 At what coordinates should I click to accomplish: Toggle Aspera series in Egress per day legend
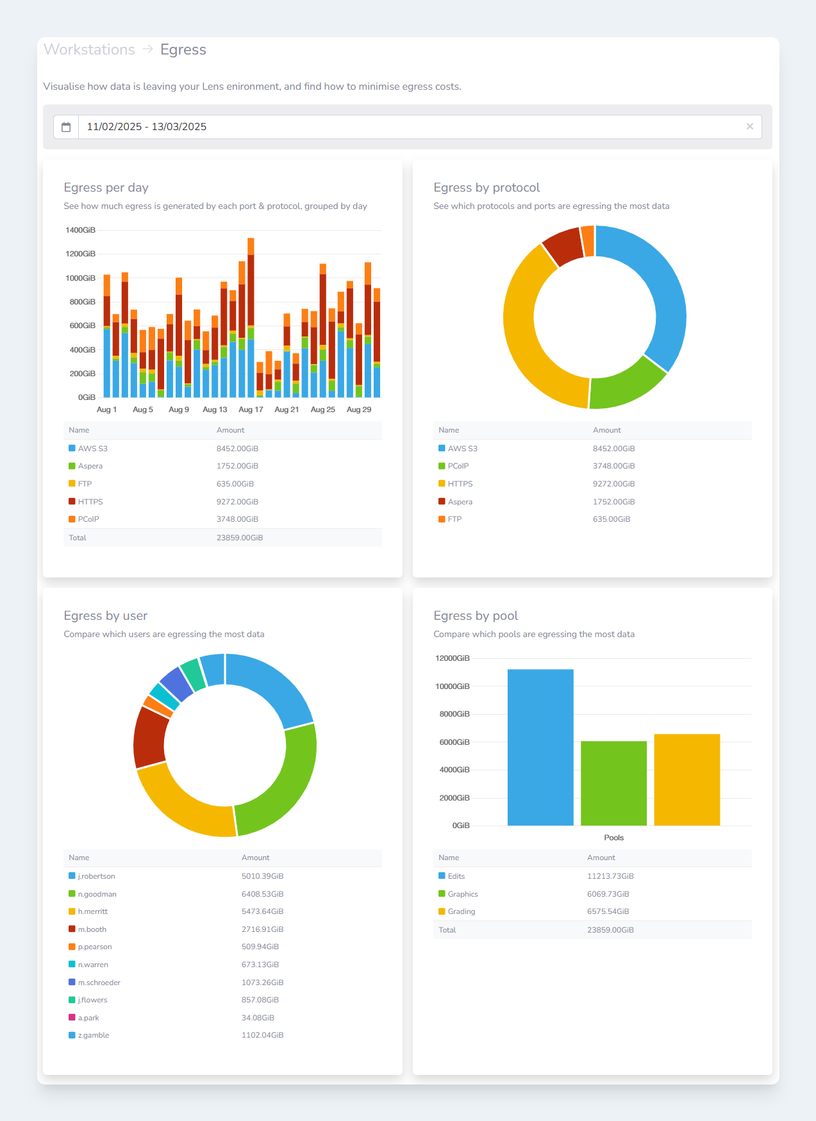pyautogui.click(x=90, y=466)
